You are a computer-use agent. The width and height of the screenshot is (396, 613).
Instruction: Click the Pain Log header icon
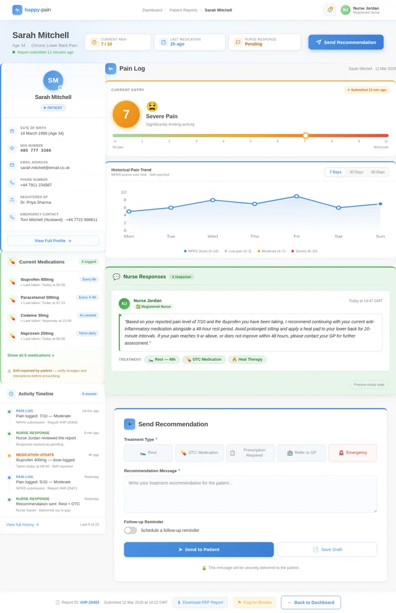click(x=111, y=69)
